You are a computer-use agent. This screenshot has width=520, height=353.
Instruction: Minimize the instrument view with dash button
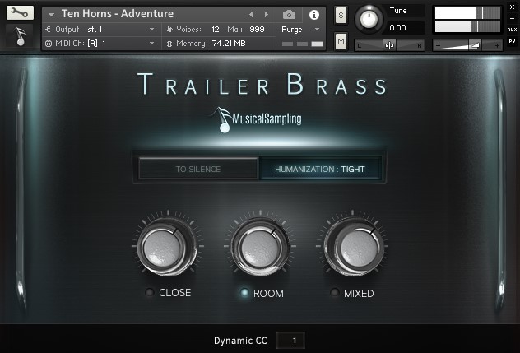point(512,19)
